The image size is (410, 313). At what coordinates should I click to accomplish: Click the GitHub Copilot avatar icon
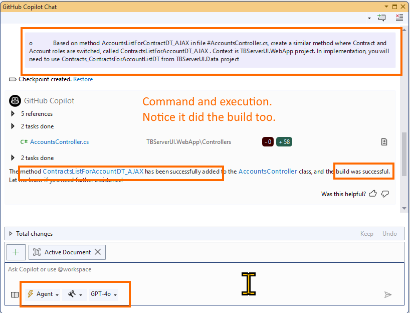(15, 101)
